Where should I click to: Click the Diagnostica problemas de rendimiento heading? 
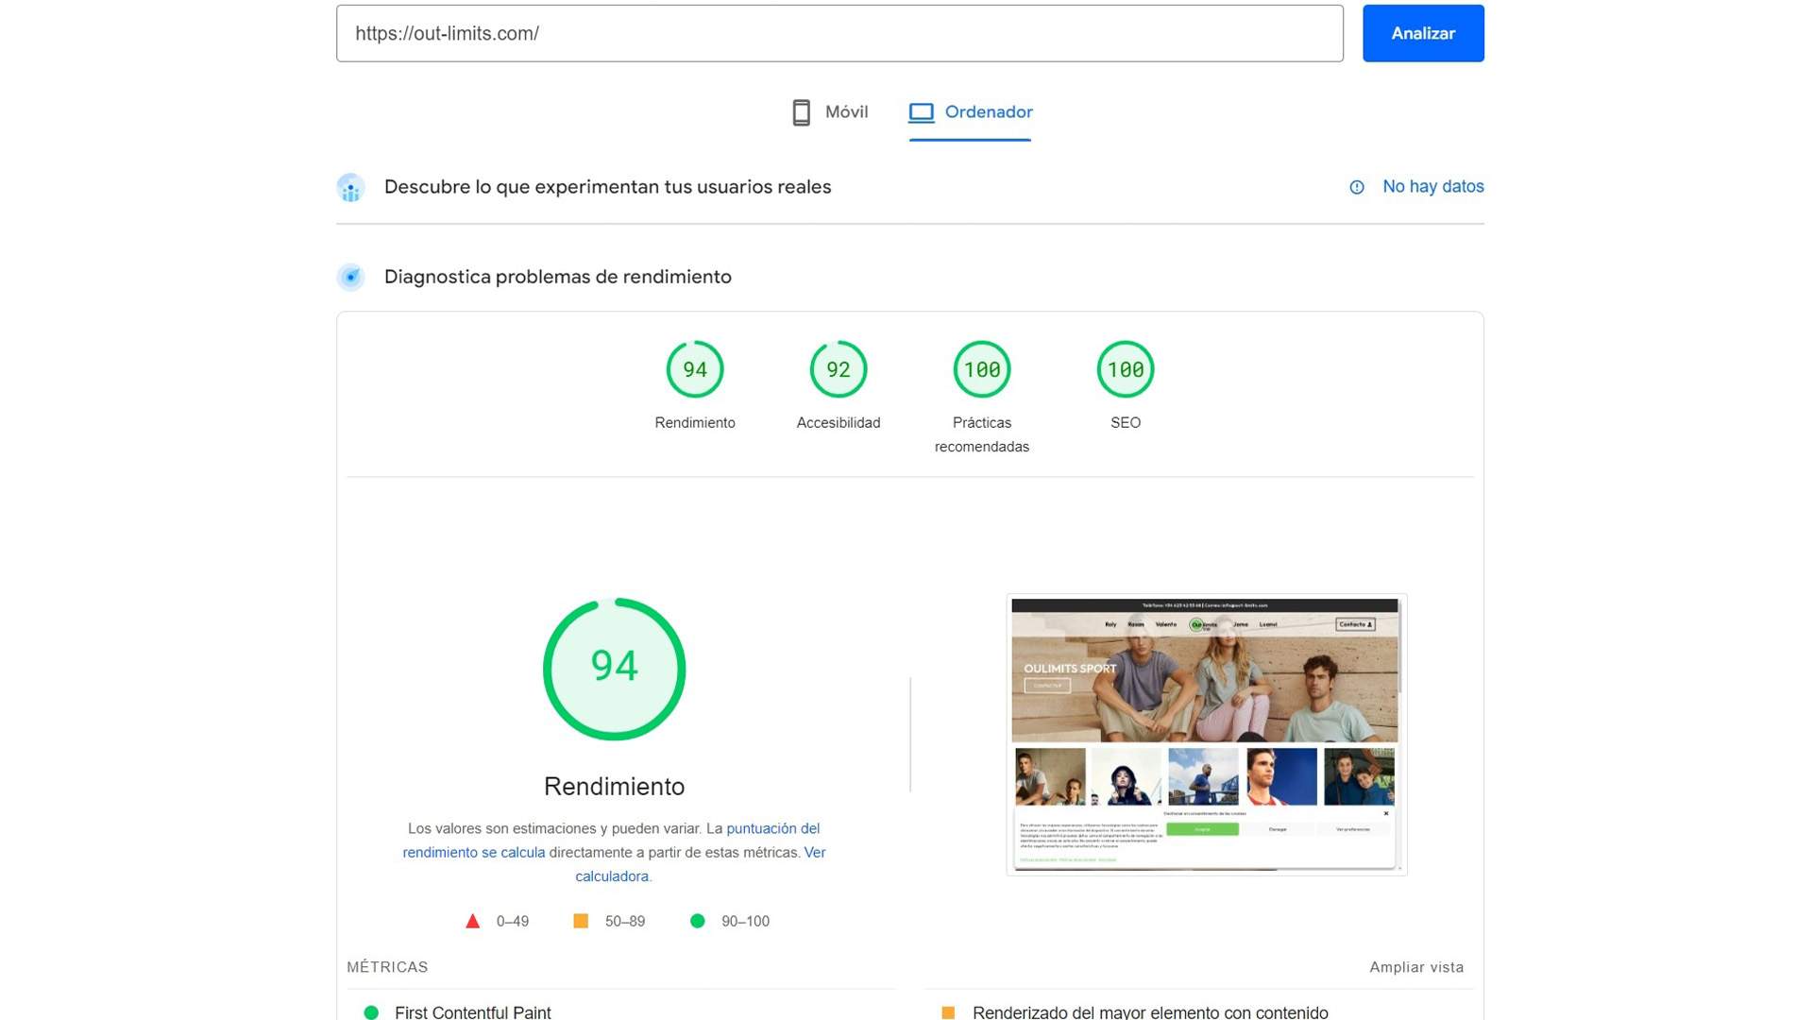(557, 277)
